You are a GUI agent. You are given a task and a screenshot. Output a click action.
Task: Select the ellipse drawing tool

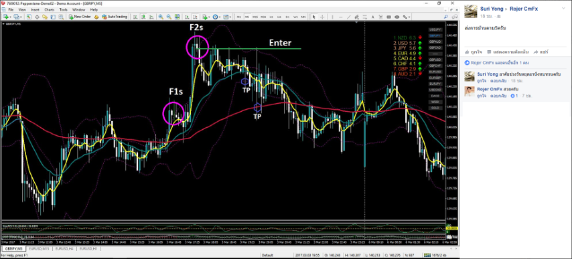[397, 17]
